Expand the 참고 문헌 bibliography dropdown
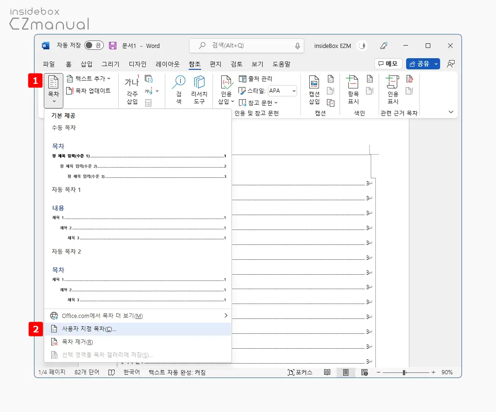496x412 pixels. (x=258, y=102)
